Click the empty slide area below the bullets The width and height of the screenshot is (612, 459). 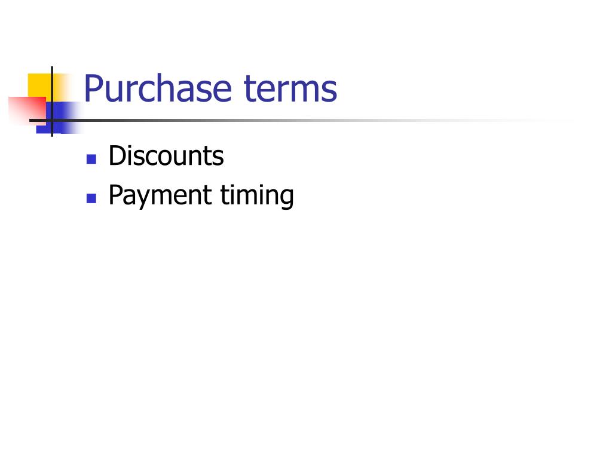tap(306, 332)
